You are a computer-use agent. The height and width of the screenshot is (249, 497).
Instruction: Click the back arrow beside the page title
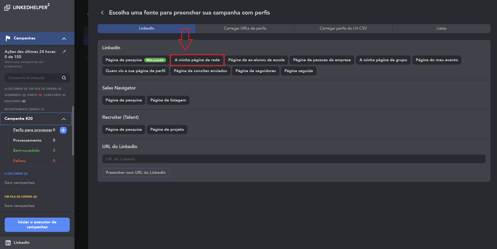(102, 13)
